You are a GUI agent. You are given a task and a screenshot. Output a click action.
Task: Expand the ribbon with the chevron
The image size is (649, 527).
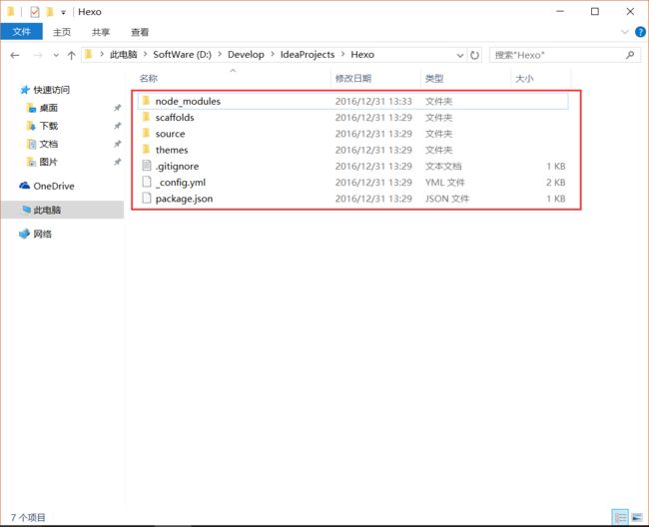[x=625, y=32]
